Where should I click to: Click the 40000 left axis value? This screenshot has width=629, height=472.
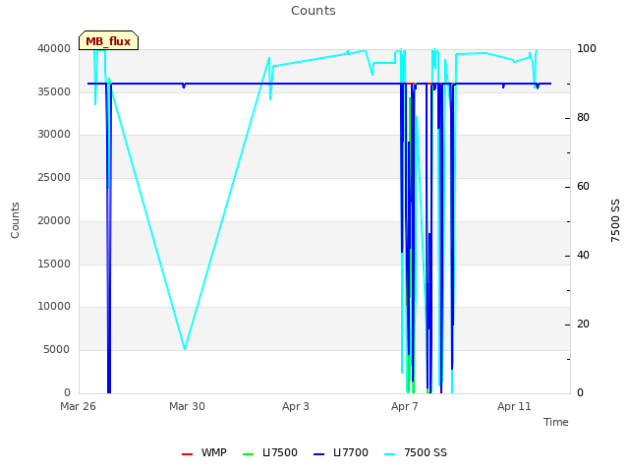[x=54, y=48]
